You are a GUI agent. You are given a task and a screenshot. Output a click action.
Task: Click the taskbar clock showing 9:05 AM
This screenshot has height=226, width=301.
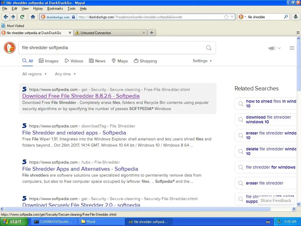[x=290, y=222]
